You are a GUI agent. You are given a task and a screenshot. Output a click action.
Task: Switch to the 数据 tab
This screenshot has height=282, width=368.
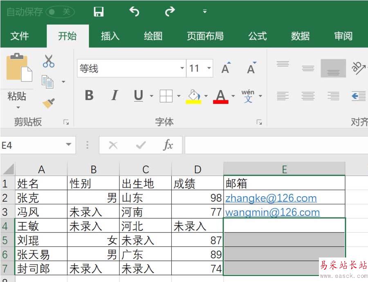[x=300, y=36]
